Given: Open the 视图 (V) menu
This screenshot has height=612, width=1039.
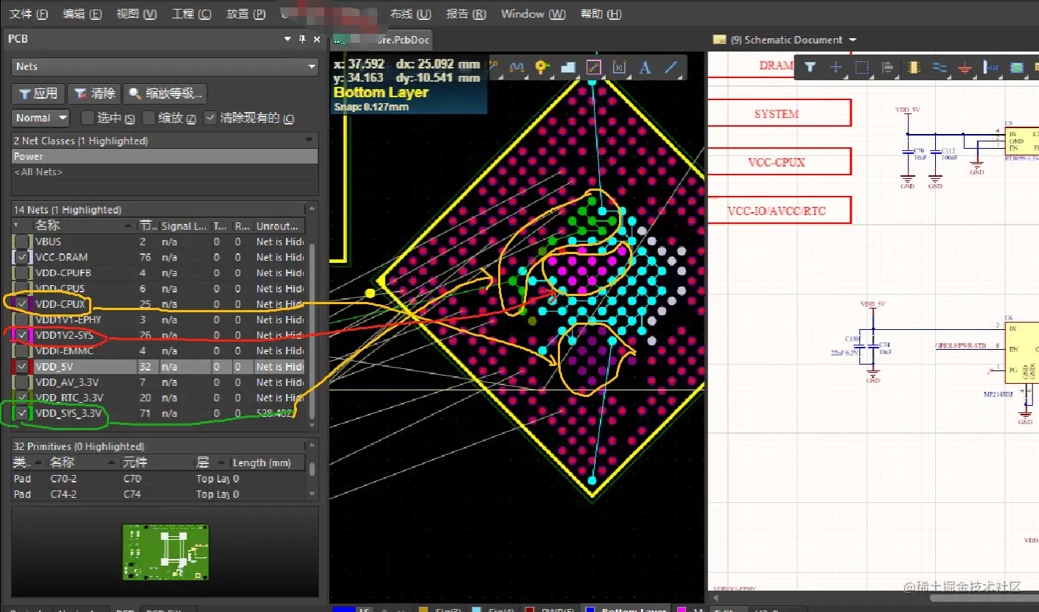Looking at the screenshot, I should coord(137,14).
